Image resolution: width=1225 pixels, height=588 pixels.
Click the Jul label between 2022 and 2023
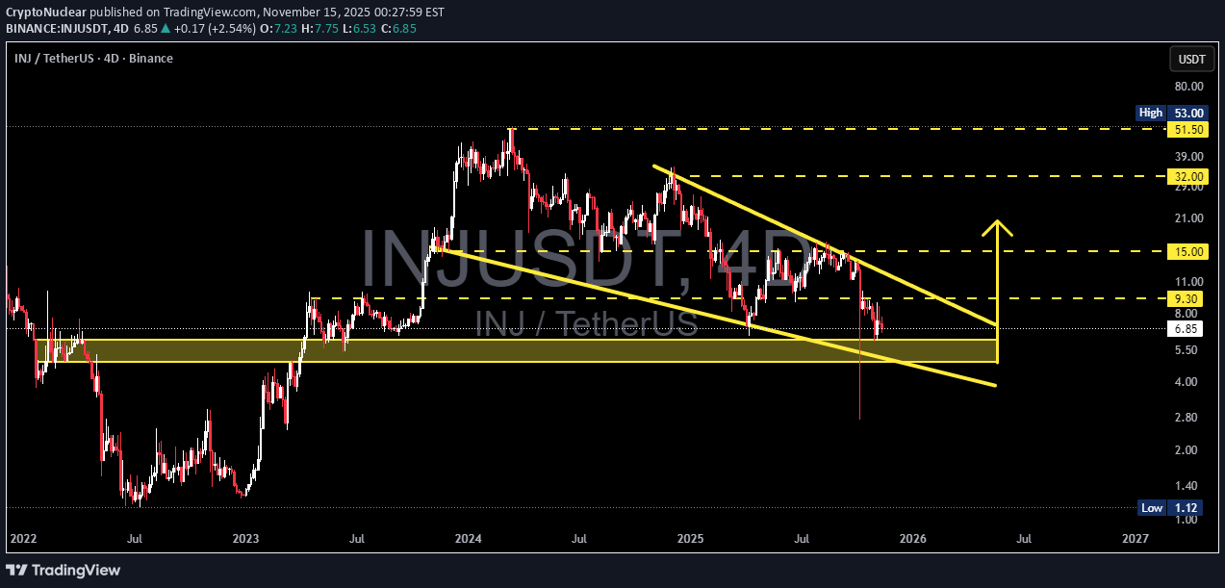point(135,540)
